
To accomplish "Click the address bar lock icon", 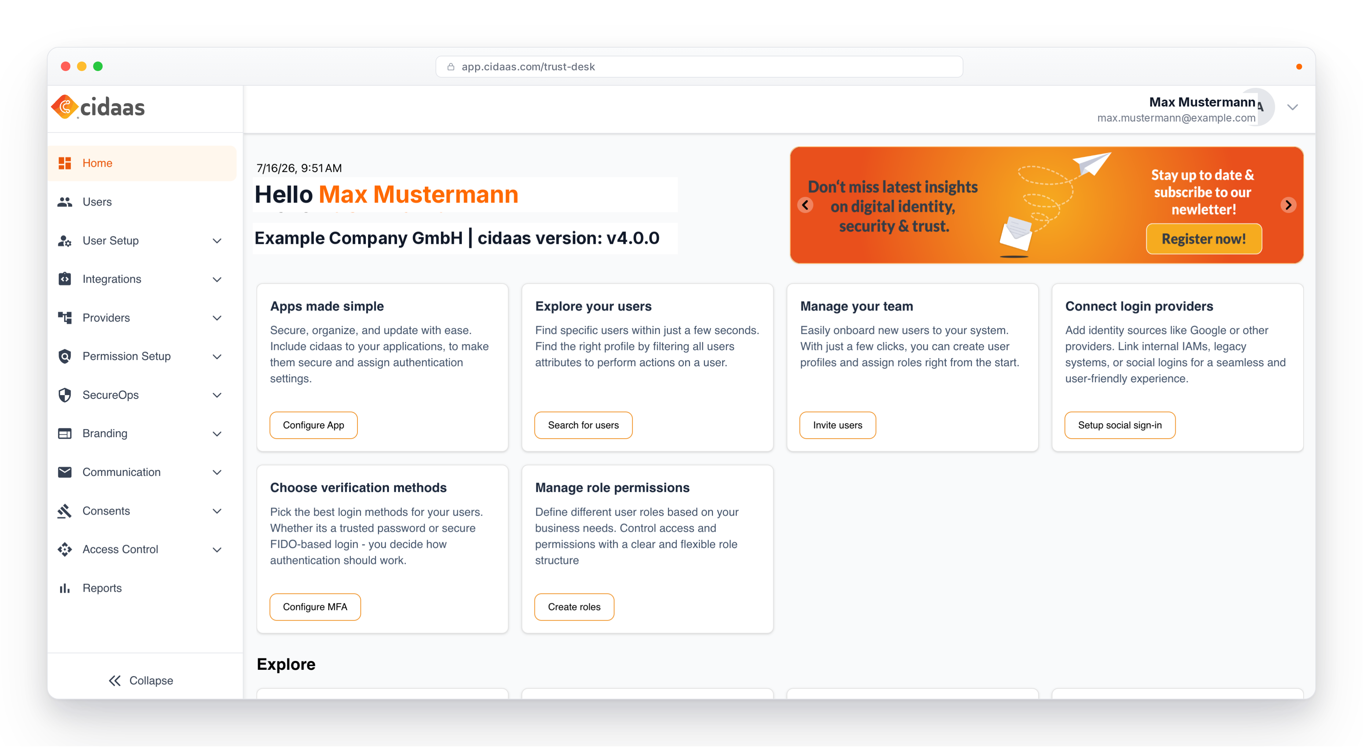I will pyautogui.click(x=451, y=67).
